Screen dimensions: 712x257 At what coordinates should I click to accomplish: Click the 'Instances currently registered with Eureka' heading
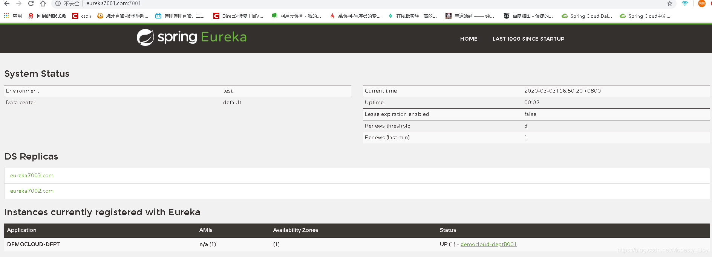(x=102, y=212)
